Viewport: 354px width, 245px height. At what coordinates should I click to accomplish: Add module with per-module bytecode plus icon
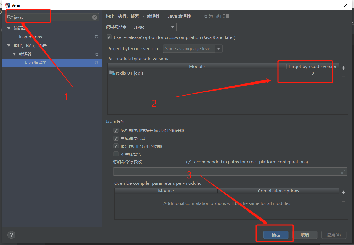(343, 68)
